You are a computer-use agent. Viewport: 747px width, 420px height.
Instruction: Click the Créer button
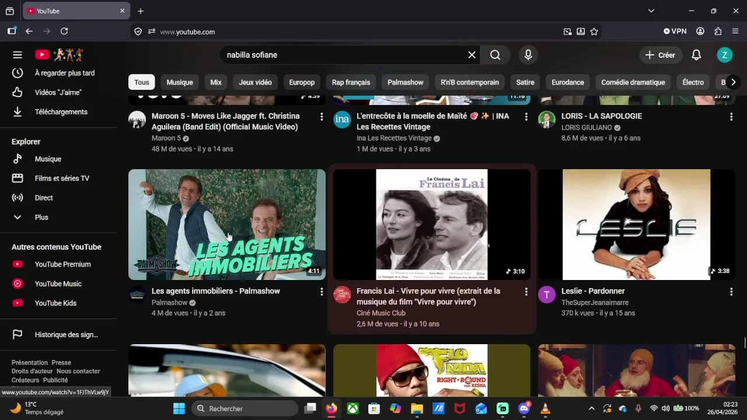pyautogui.click(x=660, y=55)
